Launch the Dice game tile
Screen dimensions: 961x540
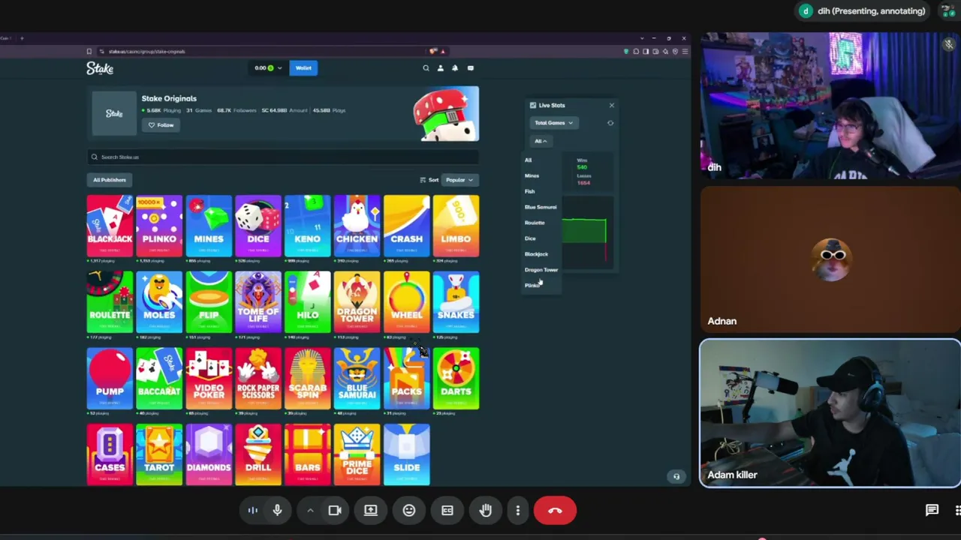[x=258, y=226]
